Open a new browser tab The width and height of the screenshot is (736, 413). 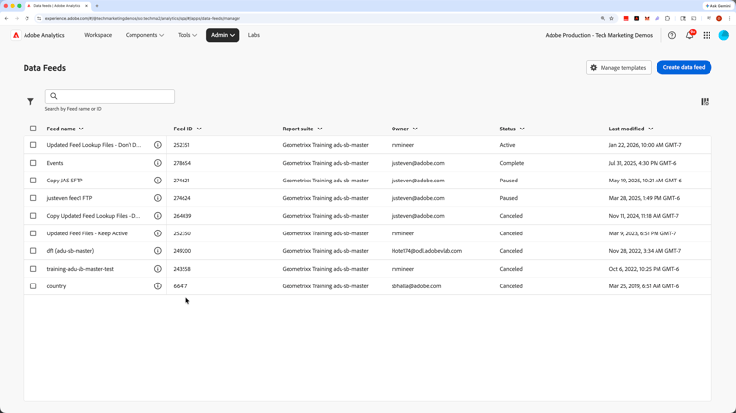(x=97, y=6)
